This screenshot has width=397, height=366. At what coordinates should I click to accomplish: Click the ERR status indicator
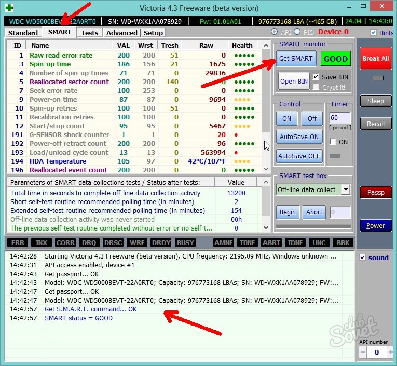tap(18, 242)
